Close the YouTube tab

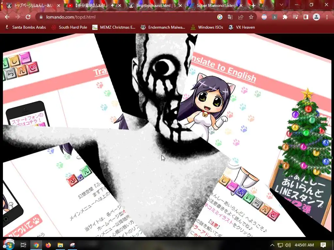[120, 6]
